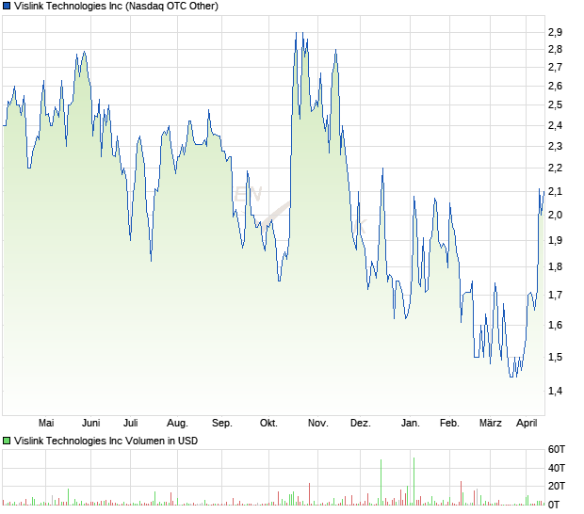This screenshot has width=584, height=514.
Task: Click the 'Vislink Technologies Inc Volumen in USD' label
Action: point(105,441)
